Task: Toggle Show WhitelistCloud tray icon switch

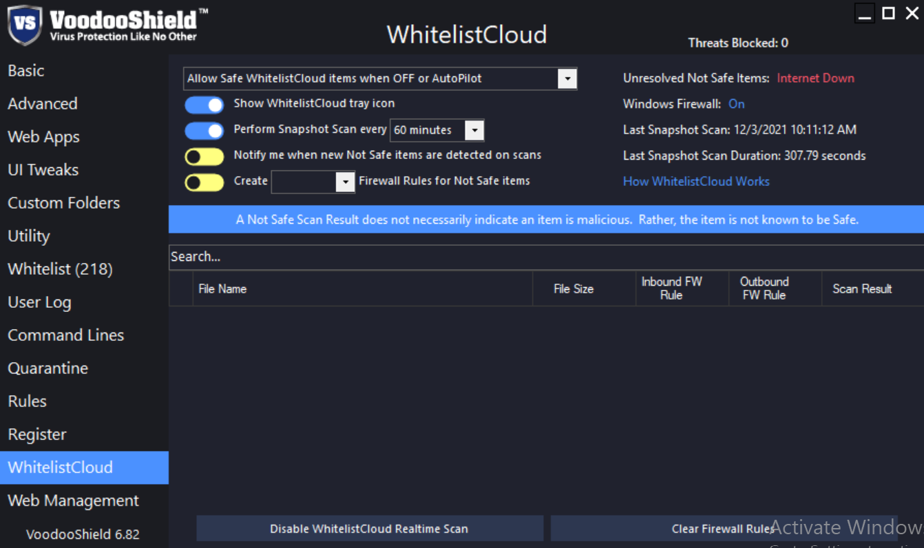Action: [204, 105]
